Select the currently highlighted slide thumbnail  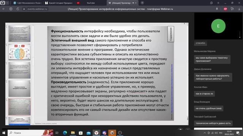pos(19,107)
